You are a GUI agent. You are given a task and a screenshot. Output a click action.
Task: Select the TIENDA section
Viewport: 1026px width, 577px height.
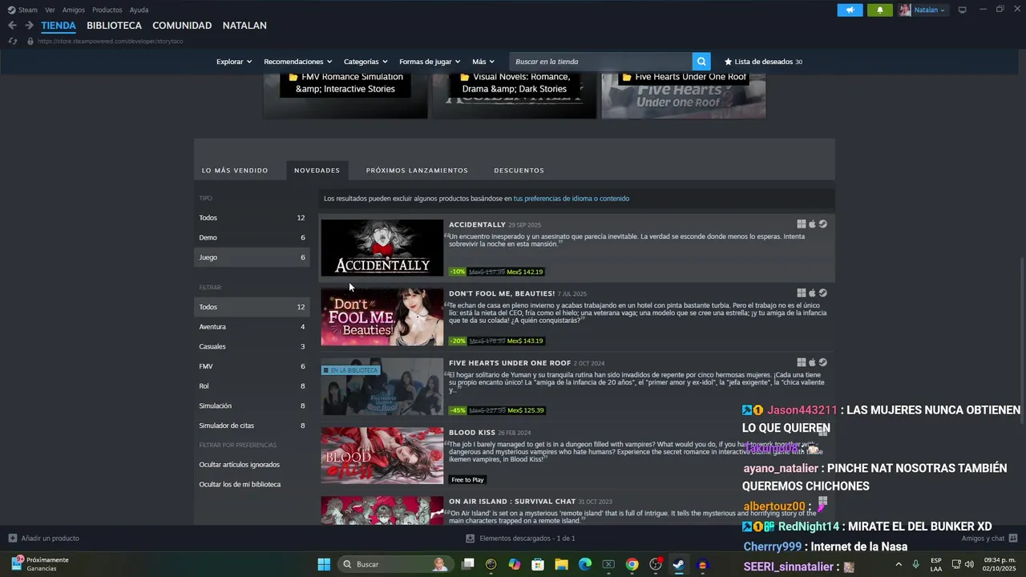coord(59,26)
